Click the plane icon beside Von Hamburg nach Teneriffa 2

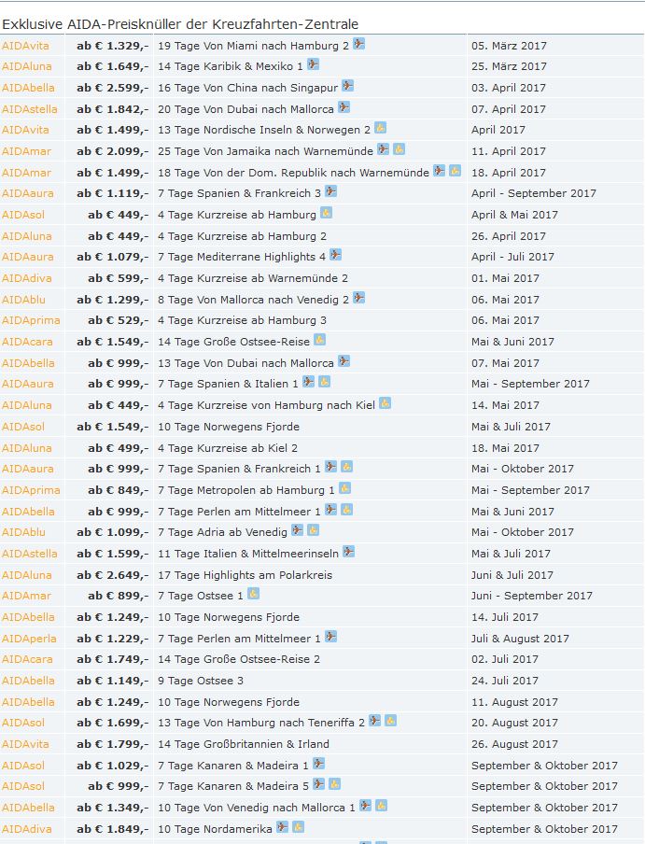pos(375,720)
